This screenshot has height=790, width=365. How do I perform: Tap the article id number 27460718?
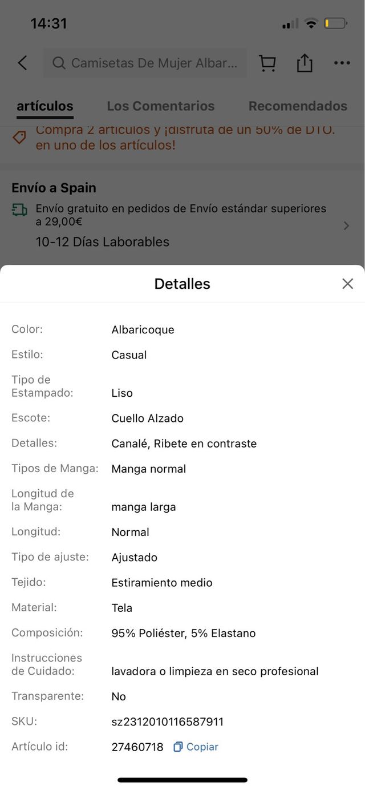coord(137,747)
